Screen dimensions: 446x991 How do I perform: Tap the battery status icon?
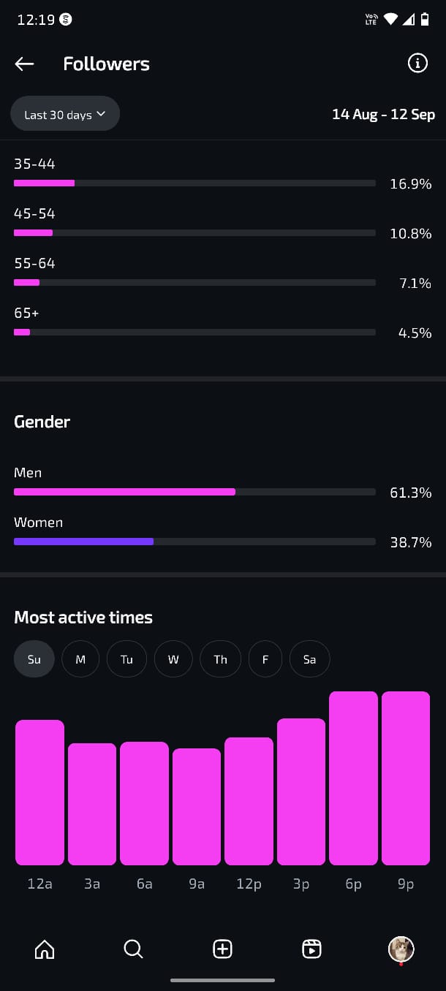point(425,20)
